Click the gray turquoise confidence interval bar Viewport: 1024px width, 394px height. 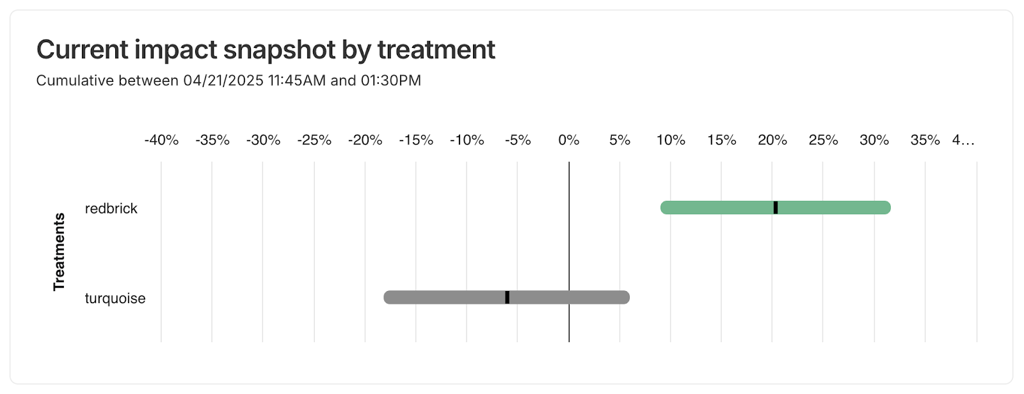448,297
